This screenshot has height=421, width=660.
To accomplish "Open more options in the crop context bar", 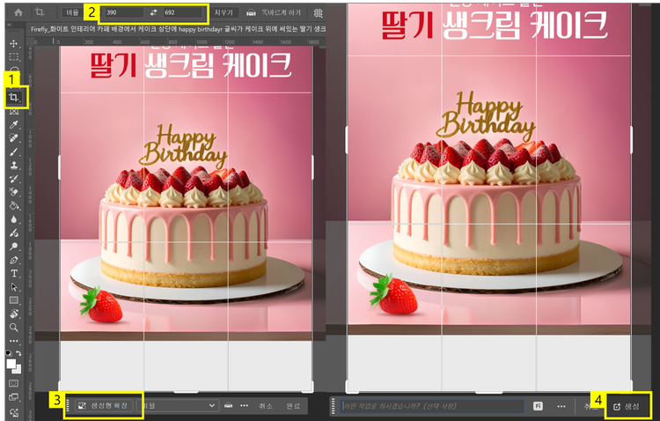I will (x=244, y=405).
